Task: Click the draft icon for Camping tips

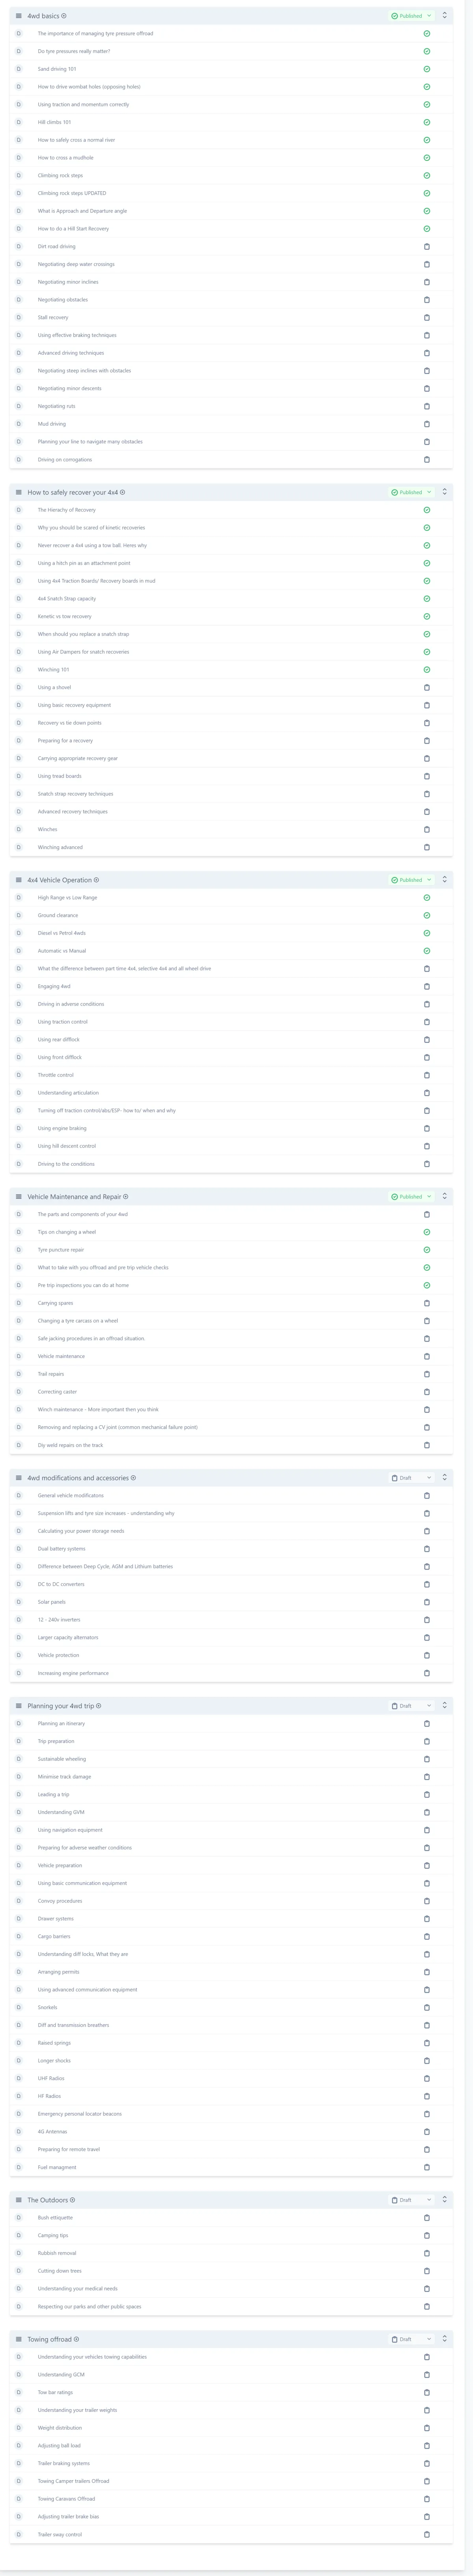Action: click(427, 2235)
